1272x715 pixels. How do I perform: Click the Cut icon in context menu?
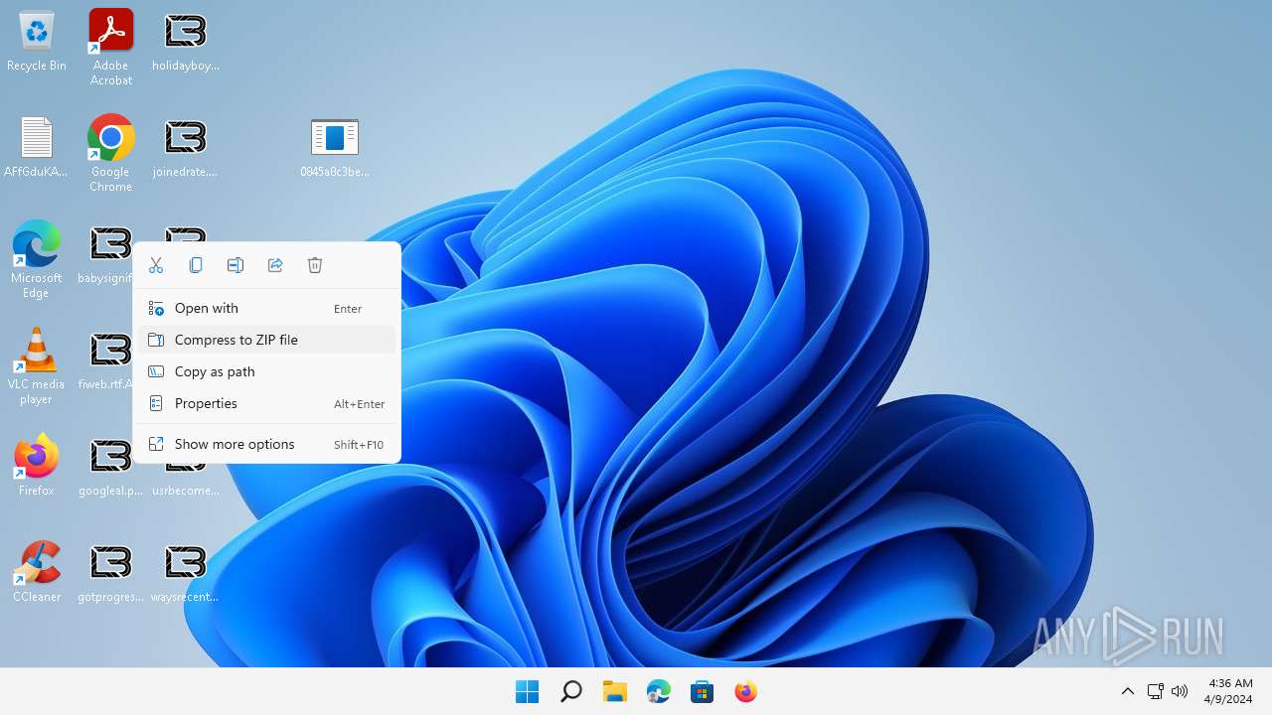pos(156,265)
